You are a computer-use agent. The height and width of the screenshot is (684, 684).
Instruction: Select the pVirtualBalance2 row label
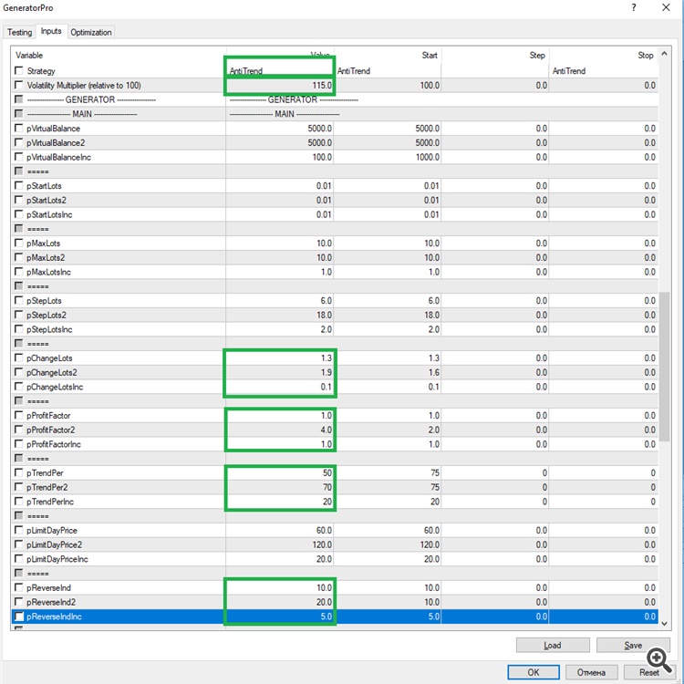56,142
